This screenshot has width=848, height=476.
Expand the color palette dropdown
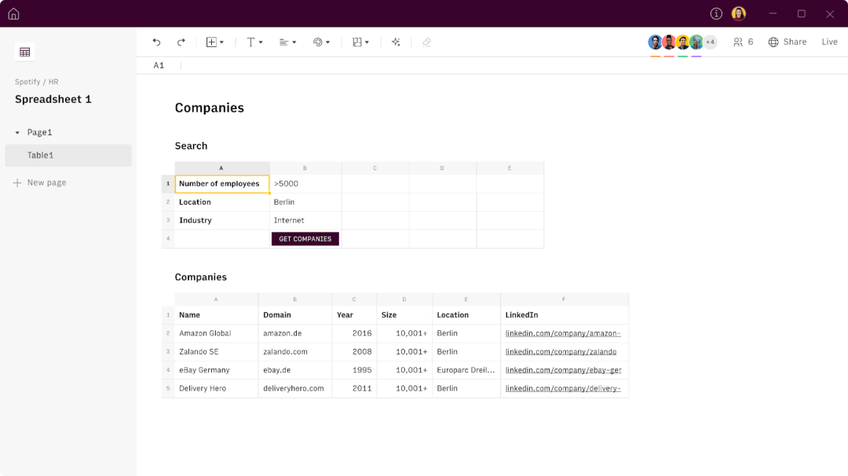[321, 42]
